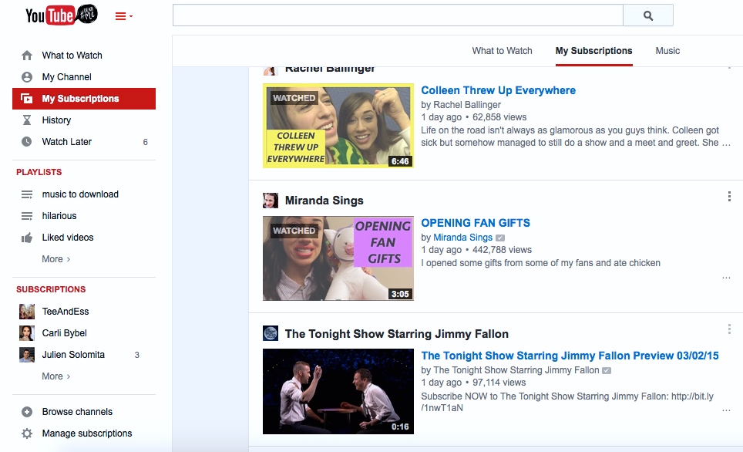Image resolution: width=743 pixels, height=452 pixels.
Task: Open the Miranda Sings three-dot options menu
Action: [x=729, y=197]
